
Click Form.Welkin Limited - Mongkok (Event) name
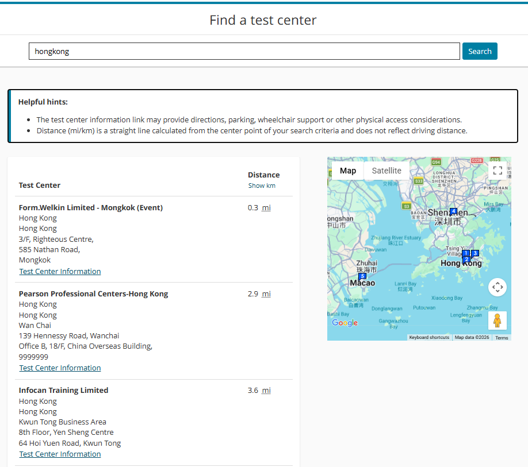tap(90, 208)
